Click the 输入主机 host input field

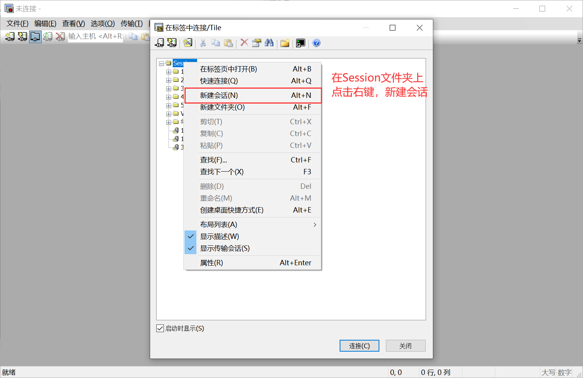(96, 36)
